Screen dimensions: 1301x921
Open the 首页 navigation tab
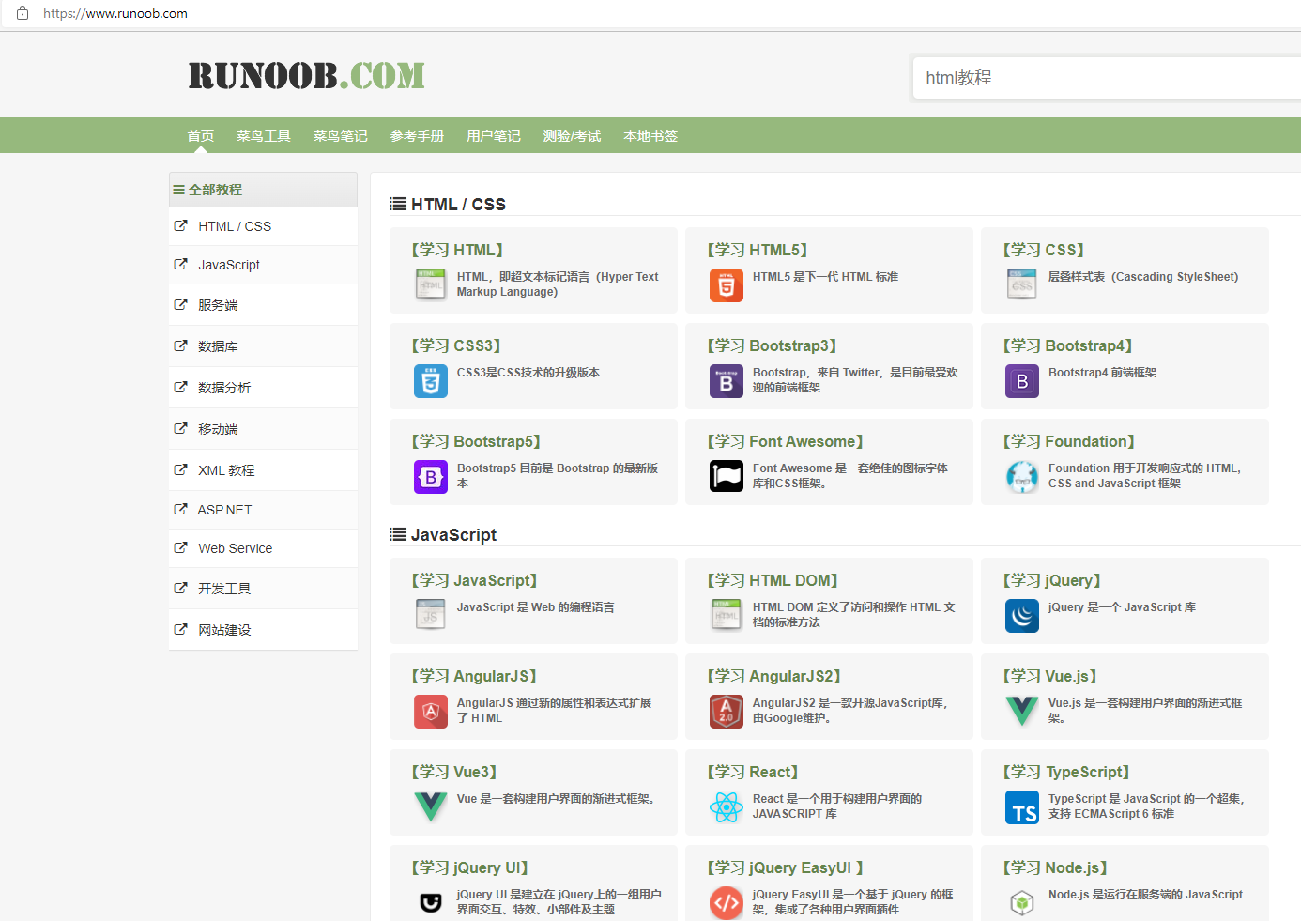click(201, 136)
